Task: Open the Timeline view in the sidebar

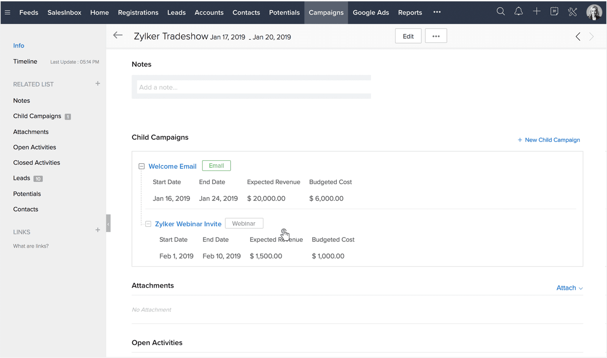Action: coord(25,61)
